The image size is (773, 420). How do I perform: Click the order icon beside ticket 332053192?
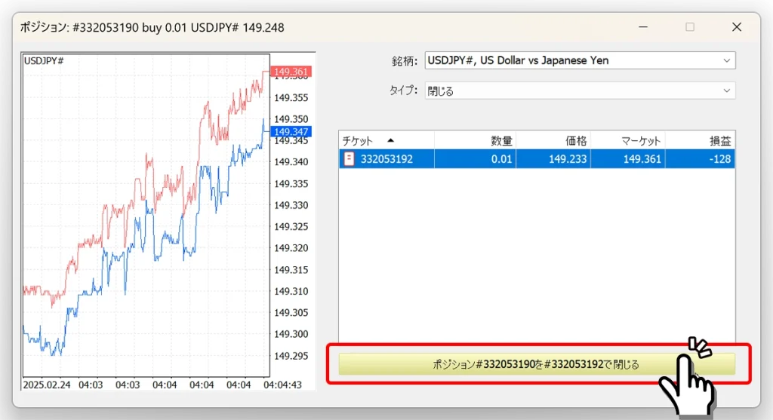(x=349, y=158)
